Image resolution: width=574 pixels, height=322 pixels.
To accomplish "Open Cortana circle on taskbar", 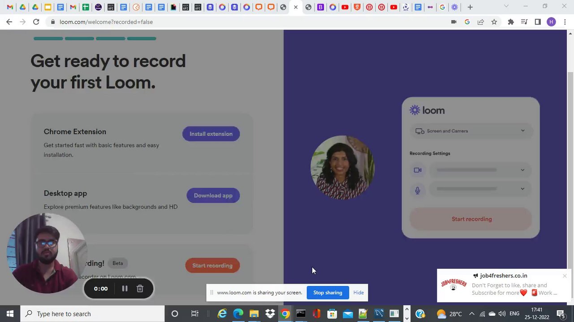I will point(175,314).
